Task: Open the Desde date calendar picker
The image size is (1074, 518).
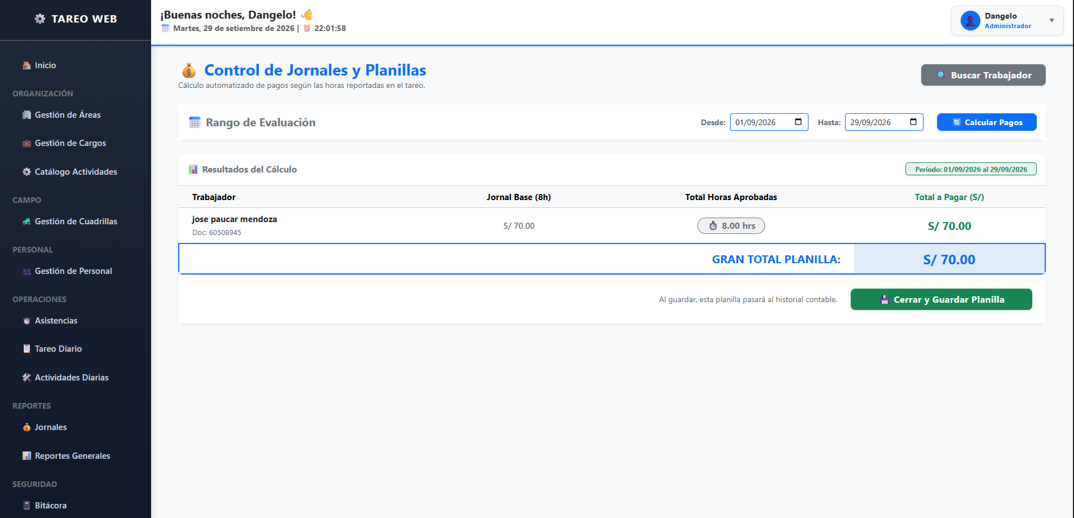Action: tap(798, 122)
